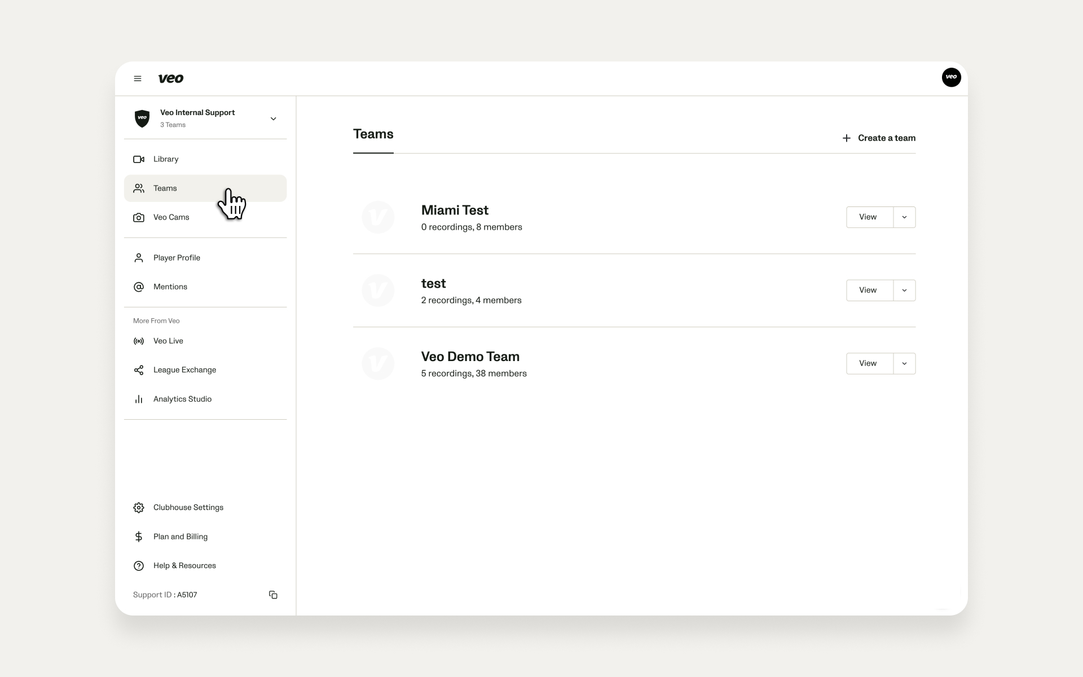Click the Veo Live broadcast icon
The height and width of the screenshot is (677, 1083).
point(138,341)
